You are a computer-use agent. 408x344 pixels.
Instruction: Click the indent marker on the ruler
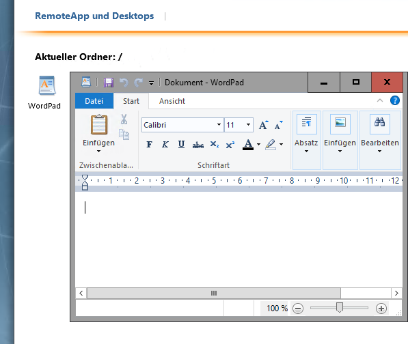coord(85,182)
